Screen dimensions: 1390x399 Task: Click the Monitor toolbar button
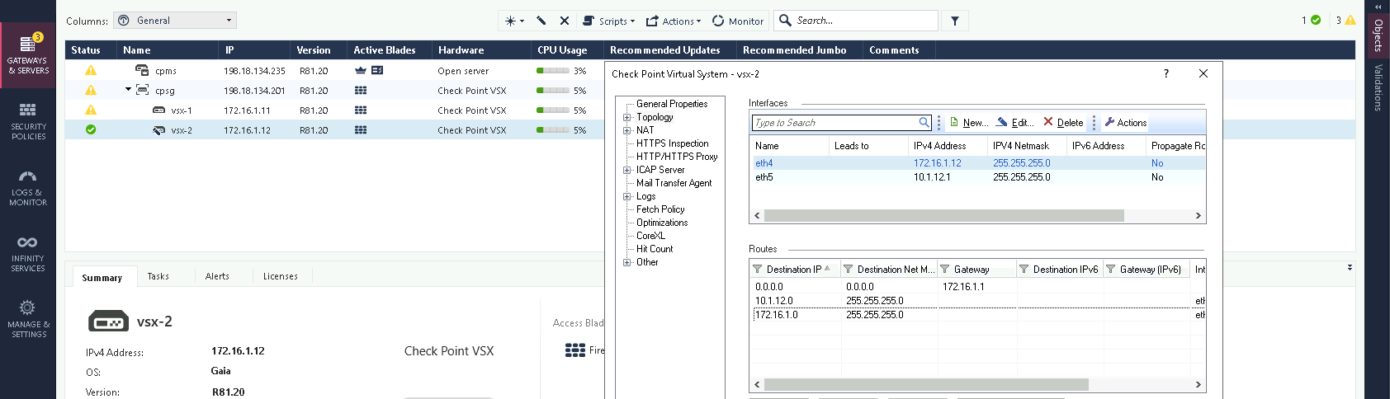tap(738, 21)
